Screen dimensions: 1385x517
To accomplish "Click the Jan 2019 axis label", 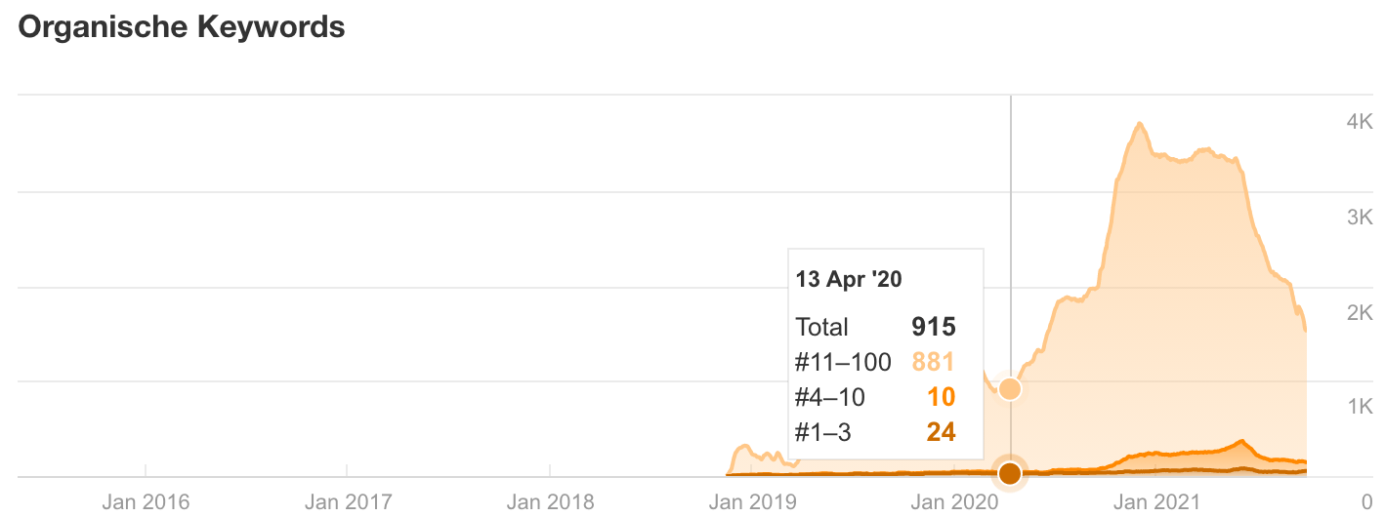I will point(752,502).
